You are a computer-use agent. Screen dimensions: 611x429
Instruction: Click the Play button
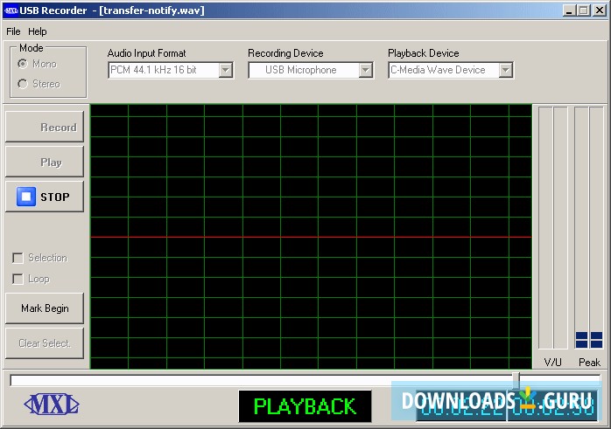click(45, 162)
